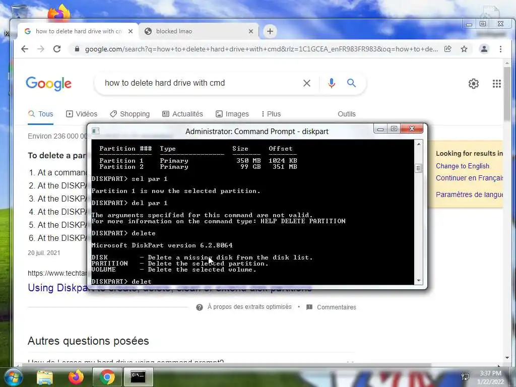The height and width of the screenshot is (387, 516).
Task: Click Command Prompt scrollbar thumb
Action: coord(419,168)
